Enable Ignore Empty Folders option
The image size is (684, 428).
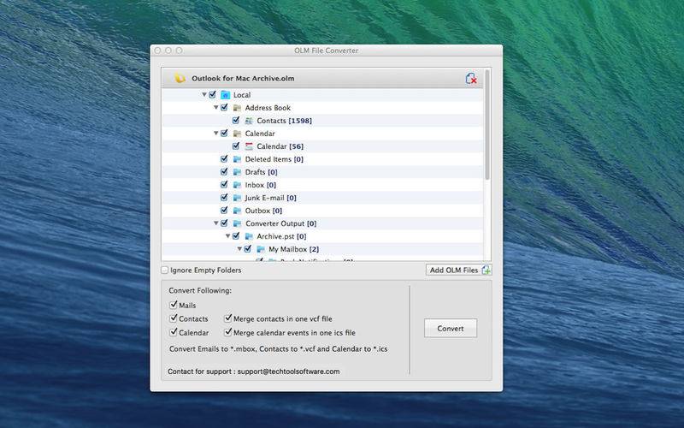(x=165, y=270)
